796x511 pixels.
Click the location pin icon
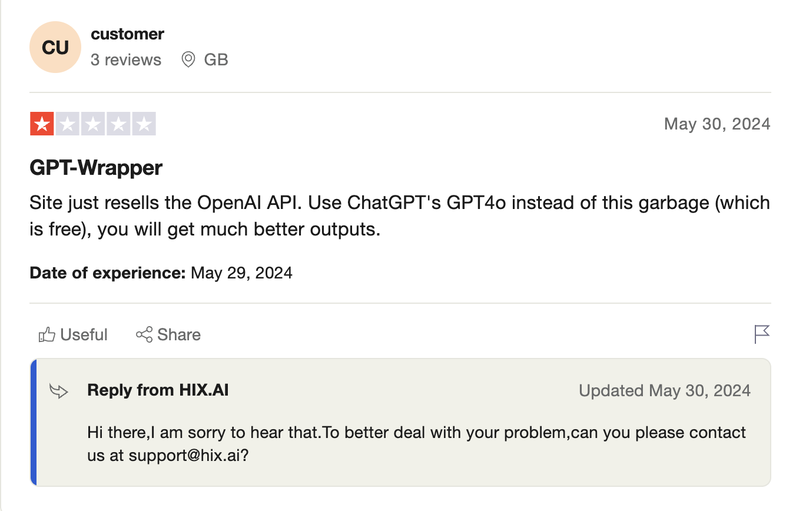pos(188,59)
